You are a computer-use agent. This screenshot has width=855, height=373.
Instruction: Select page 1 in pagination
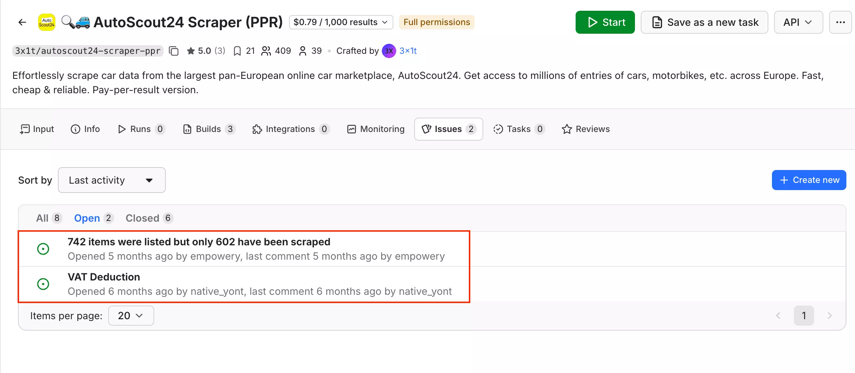tap(804, 316)
